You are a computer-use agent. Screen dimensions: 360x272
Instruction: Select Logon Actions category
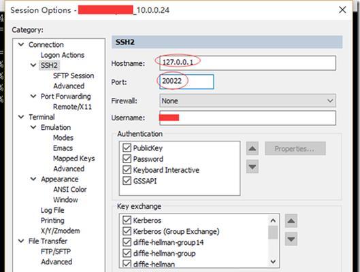click(63, 55)
